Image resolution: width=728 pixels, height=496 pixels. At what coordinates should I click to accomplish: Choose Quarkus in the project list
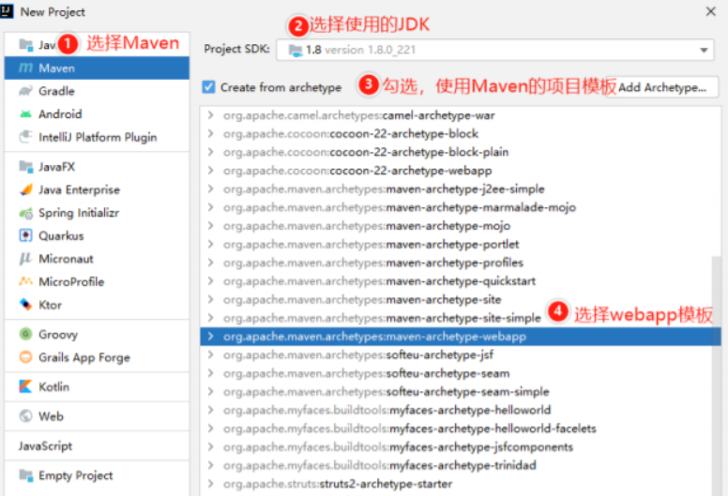(x=97, y=235)
